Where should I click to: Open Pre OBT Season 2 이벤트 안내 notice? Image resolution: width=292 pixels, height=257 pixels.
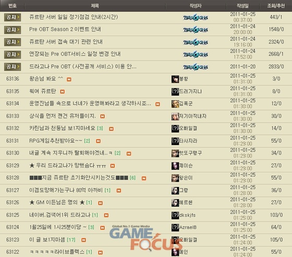(x=65, y=29)
